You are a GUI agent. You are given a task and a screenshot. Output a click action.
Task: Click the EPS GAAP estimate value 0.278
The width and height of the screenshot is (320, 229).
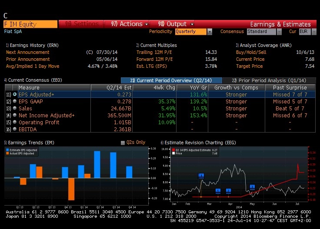[x=124, y=102]
